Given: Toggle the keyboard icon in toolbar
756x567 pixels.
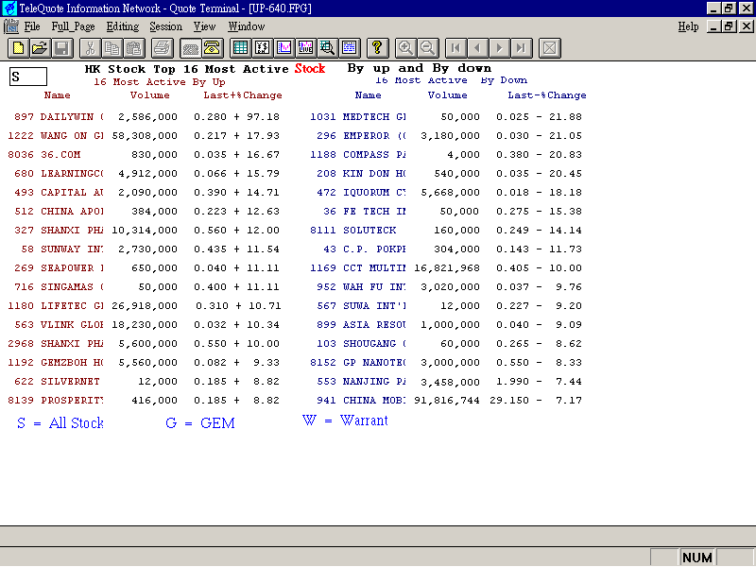Looking at the screenshot, I should click(190, 48).
